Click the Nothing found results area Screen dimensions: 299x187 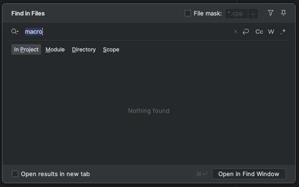tap(149, 111)
